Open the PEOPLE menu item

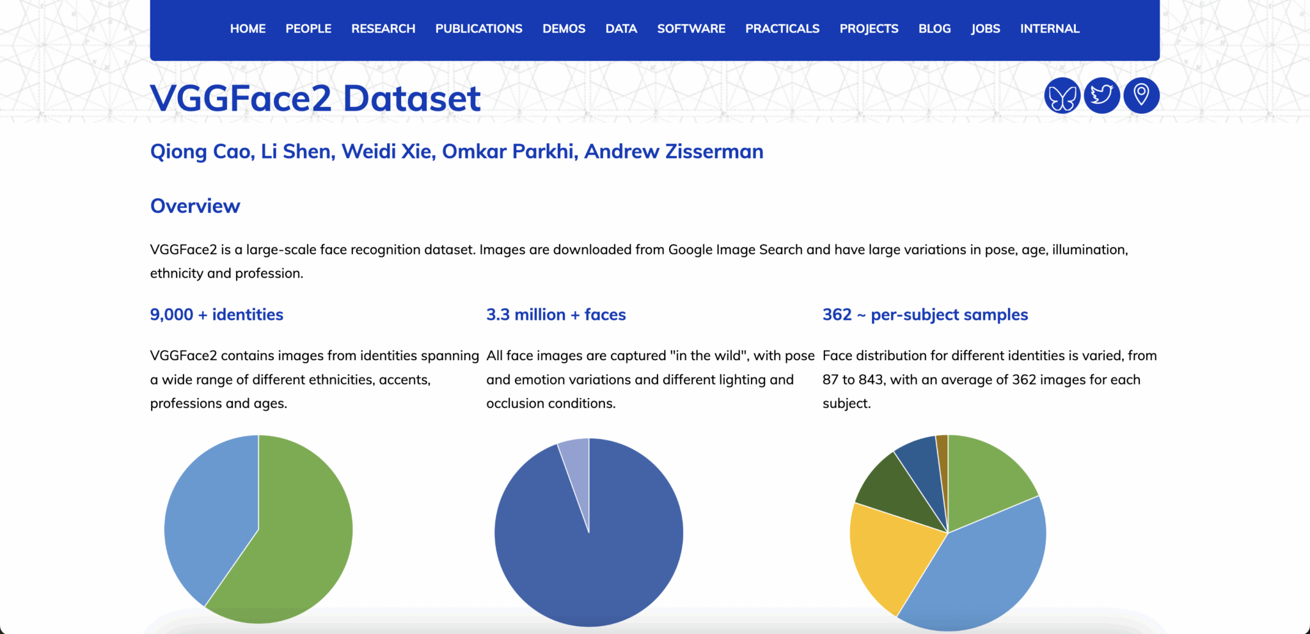[308, 28]
